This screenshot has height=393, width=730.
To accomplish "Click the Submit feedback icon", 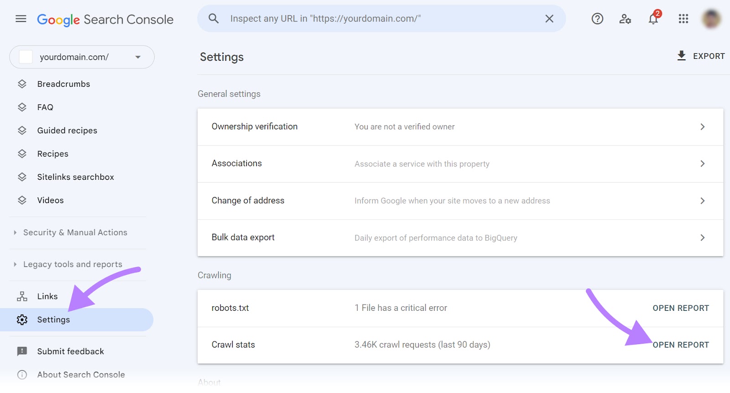I will tap(22, 351).
